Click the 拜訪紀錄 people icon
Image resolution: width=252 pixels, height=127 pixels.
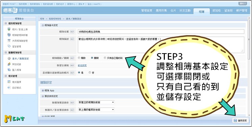(9, 64)
